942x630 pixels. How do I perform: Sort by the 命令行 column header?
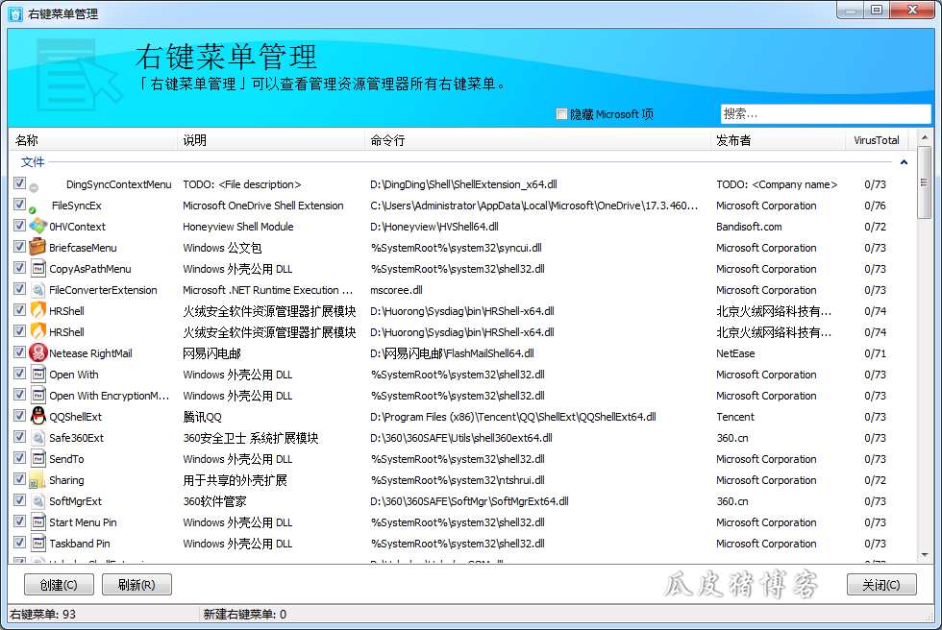[x=537, y=140]
